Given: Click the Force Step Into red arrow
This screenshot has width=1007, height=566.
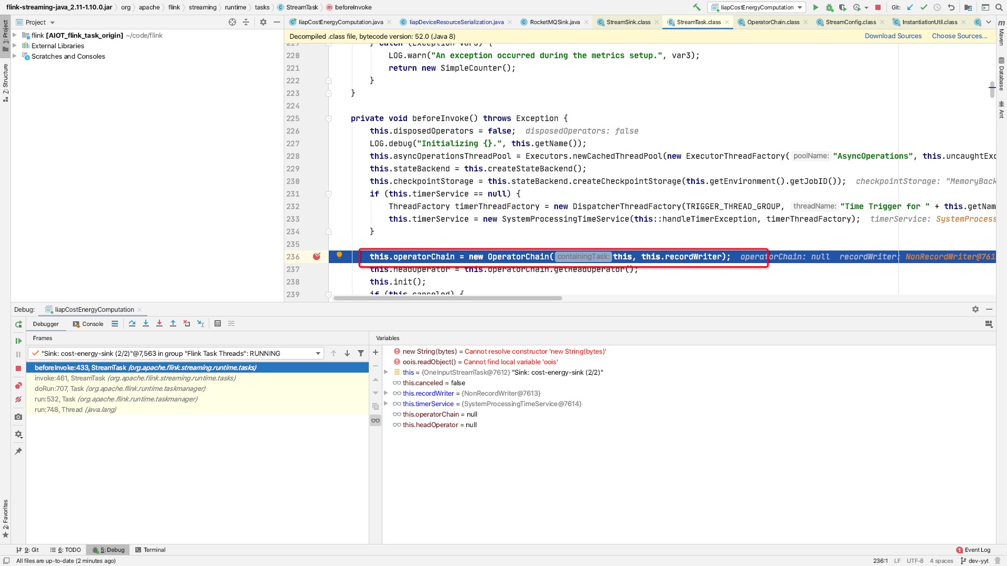Looking at the screenshot, I should (x=159, y=324).
